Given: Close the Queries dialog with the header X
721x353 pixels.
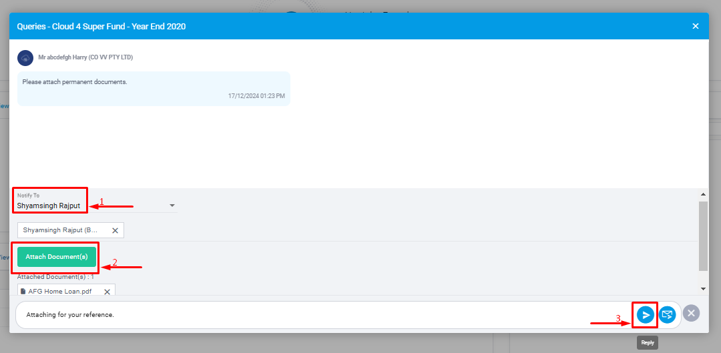Looking at the screenshot, I should coord(695,26).
